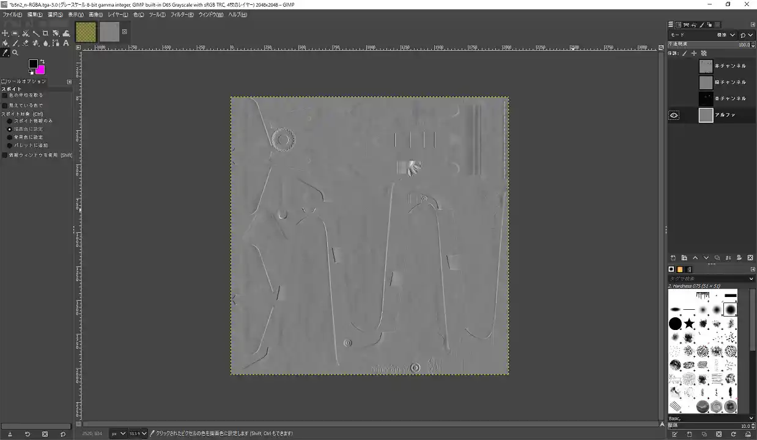Click the magenta background color swatch
The image size is (757, 440).
(x=40, y=70)
